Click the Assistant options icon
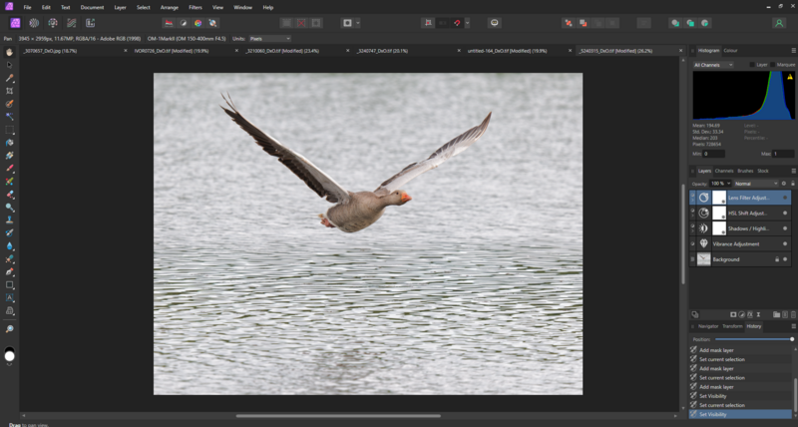 click(x=494, y=23)
